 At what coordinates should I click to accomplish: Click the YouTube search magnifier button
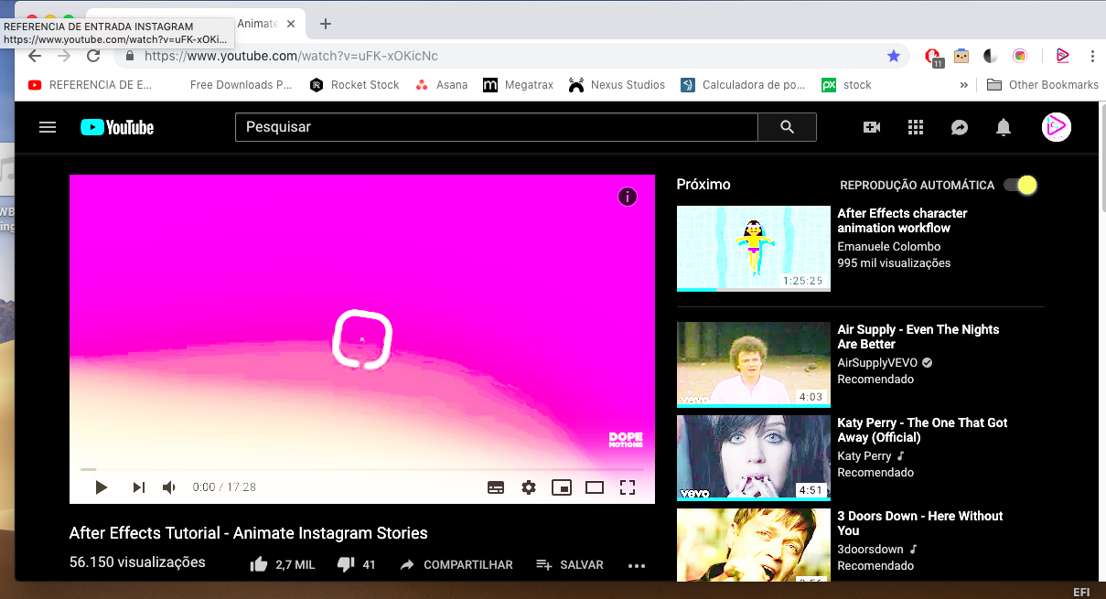point(787,127)
